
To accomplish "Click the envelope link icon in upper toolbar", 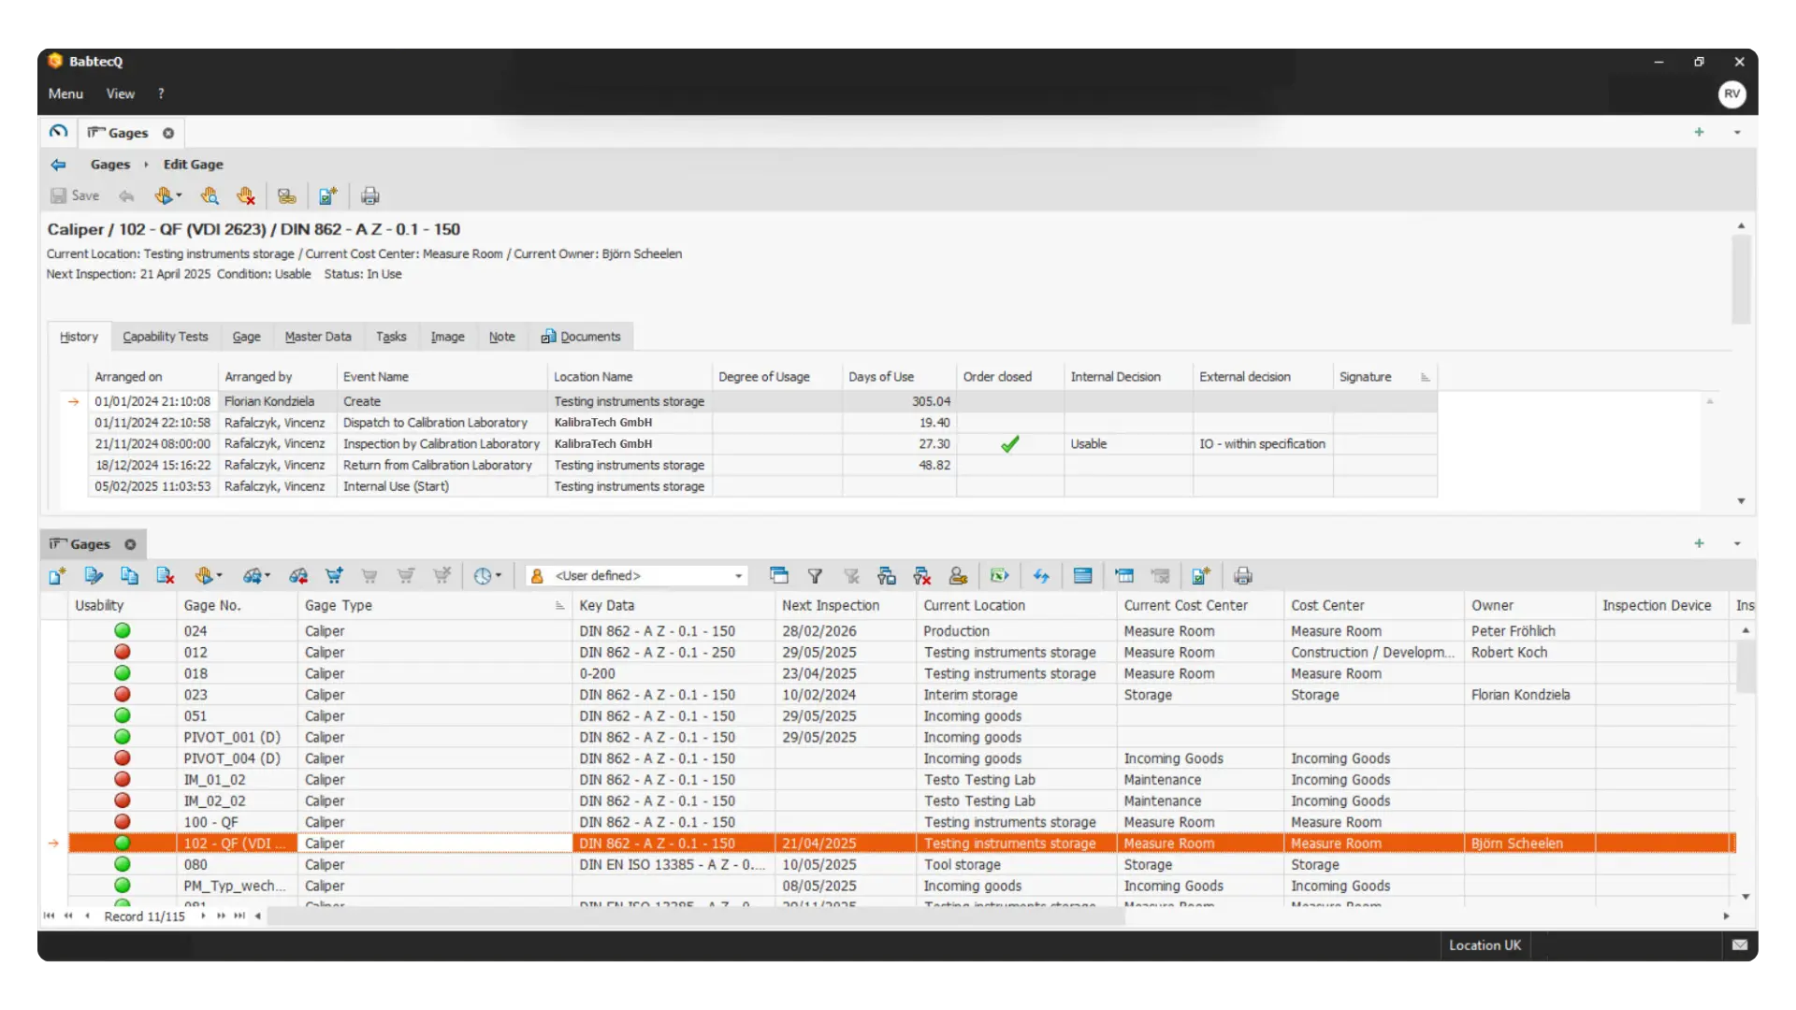I will (x=286, y=195).
